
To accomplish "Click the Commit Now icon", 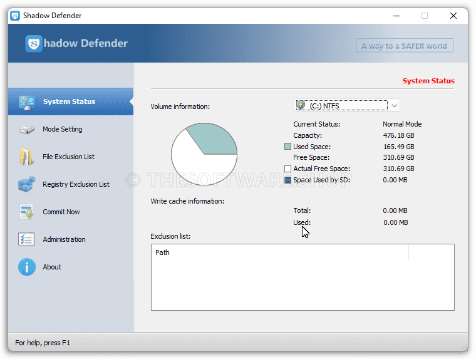I will 27,212.
